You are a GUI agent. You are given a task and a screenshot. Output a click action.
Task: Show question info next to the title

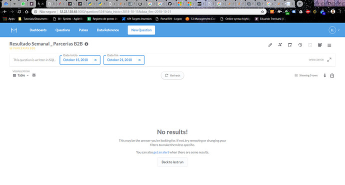[x=86, y=44]
